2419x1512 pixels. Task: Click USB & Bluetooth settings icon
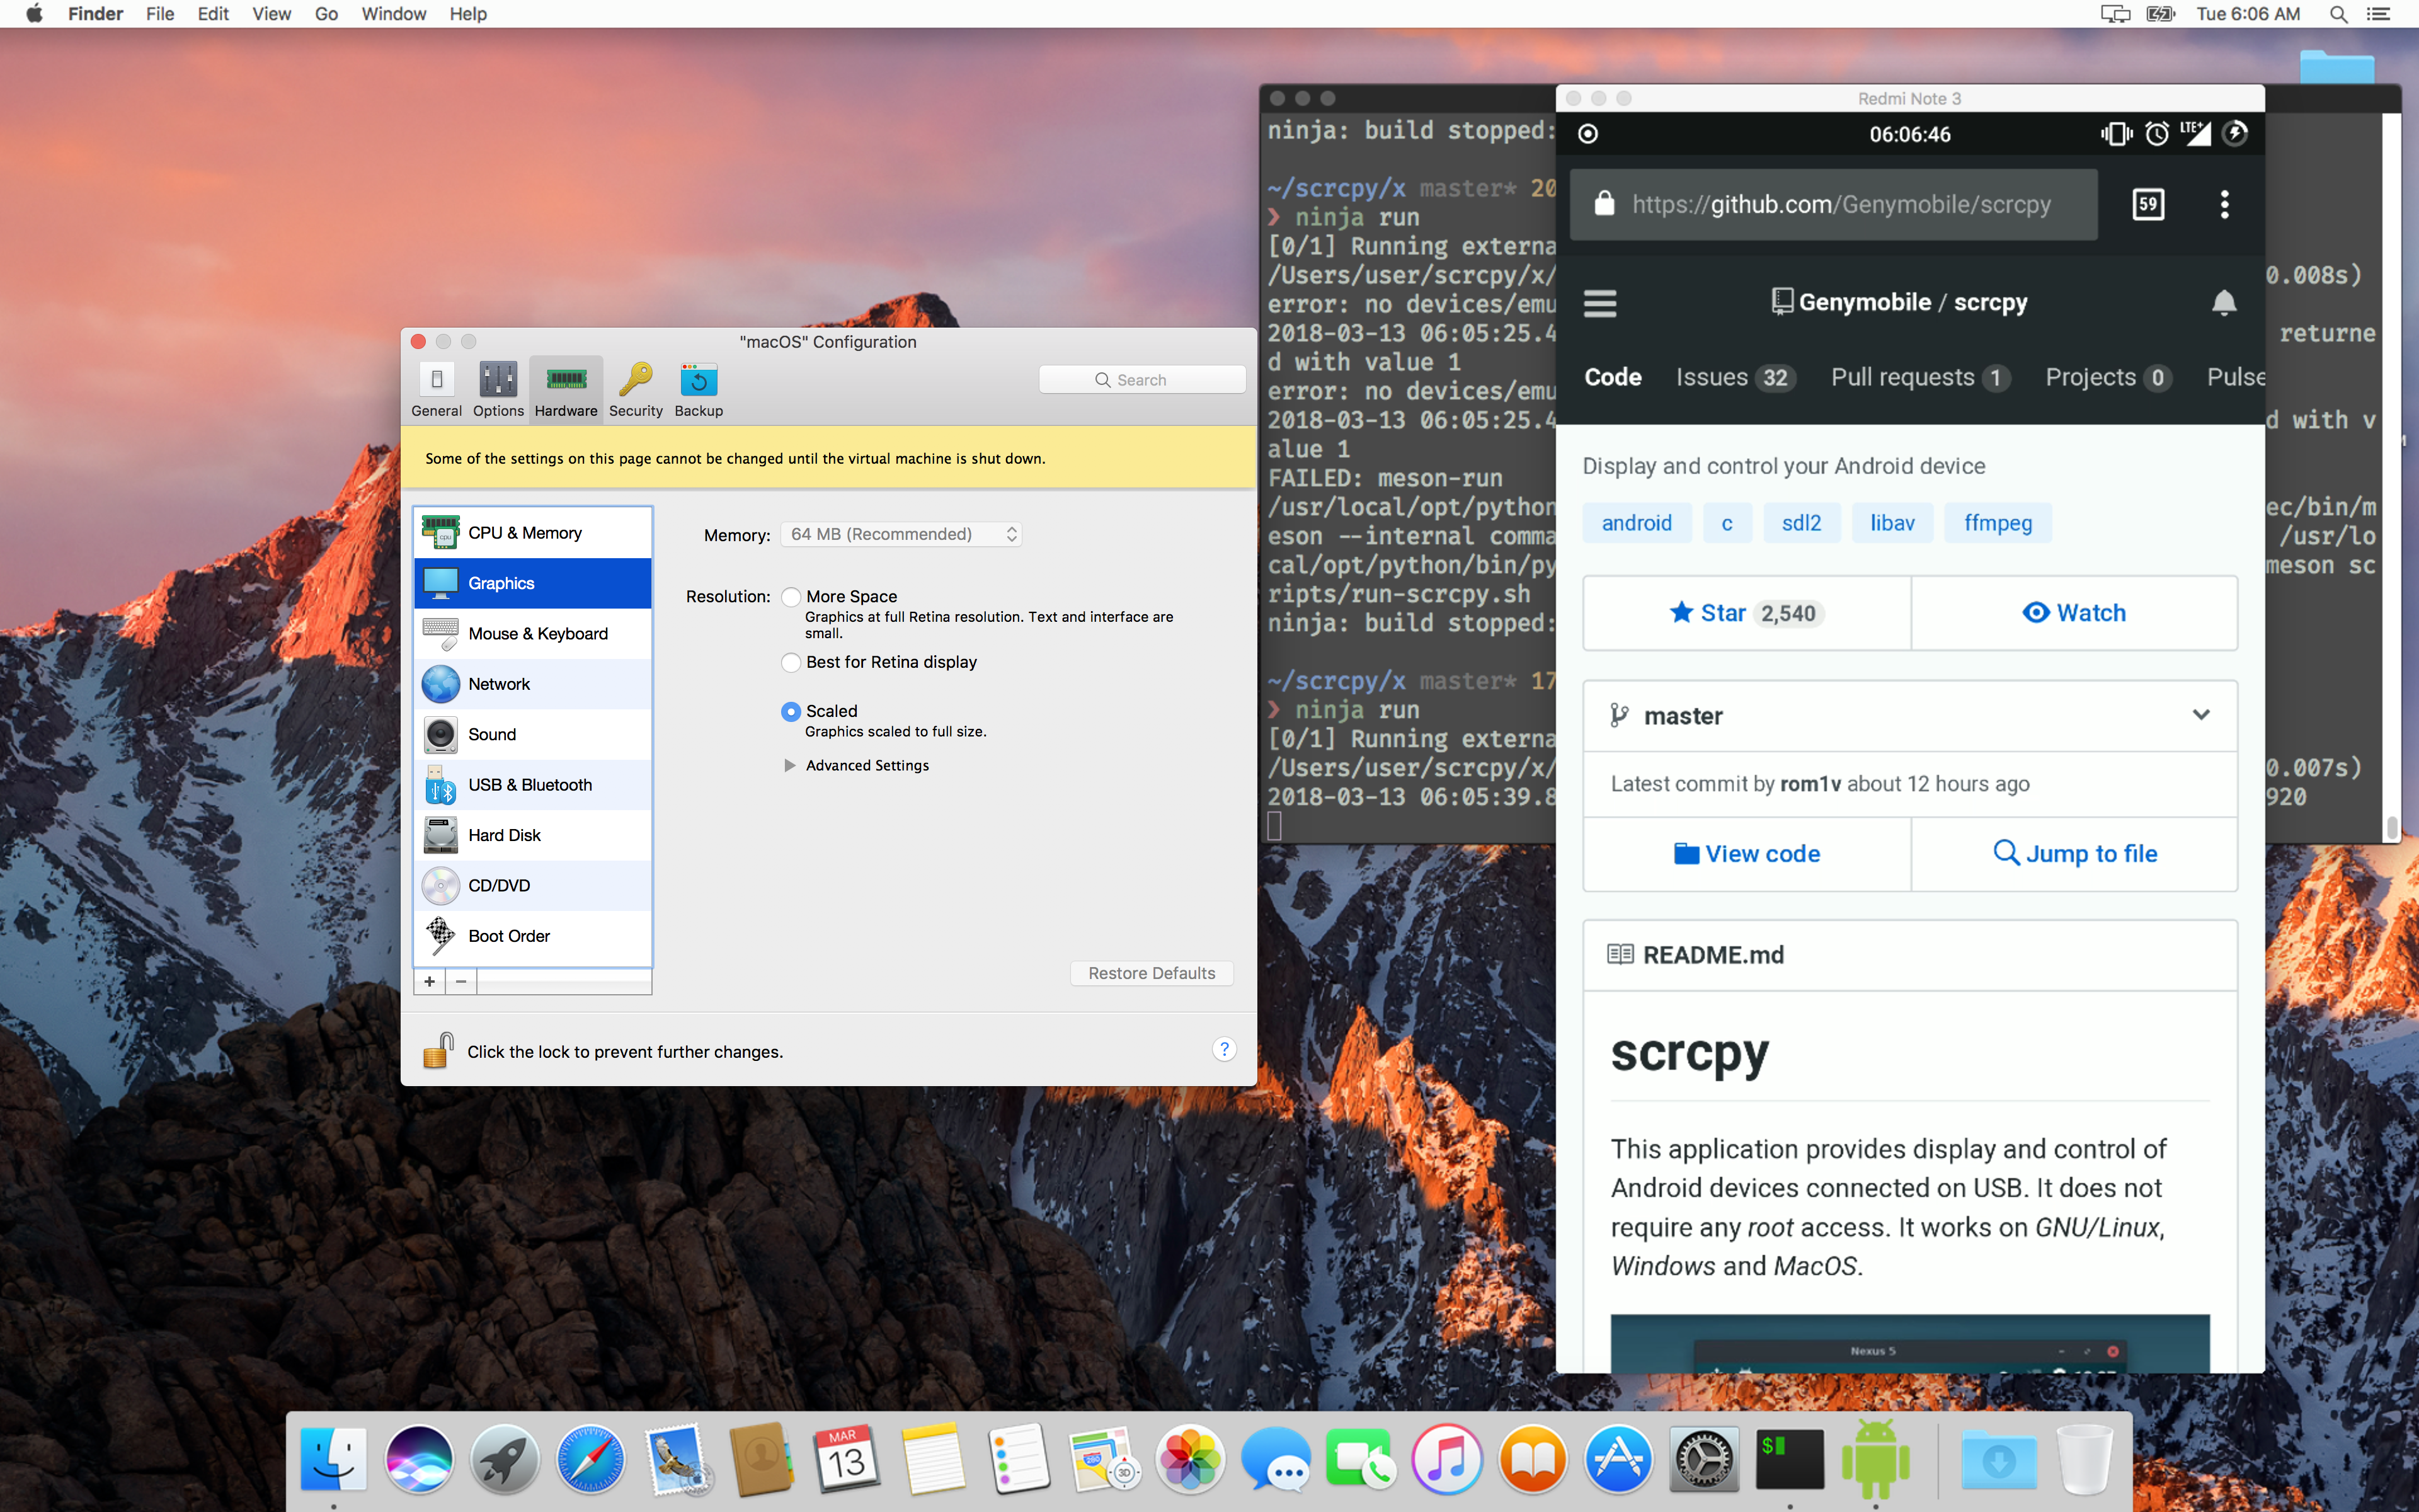tap(440, 784)
